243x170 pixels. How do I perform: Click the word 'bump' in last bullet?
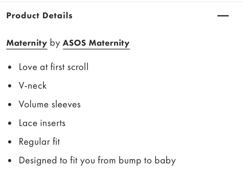point(130,160)
